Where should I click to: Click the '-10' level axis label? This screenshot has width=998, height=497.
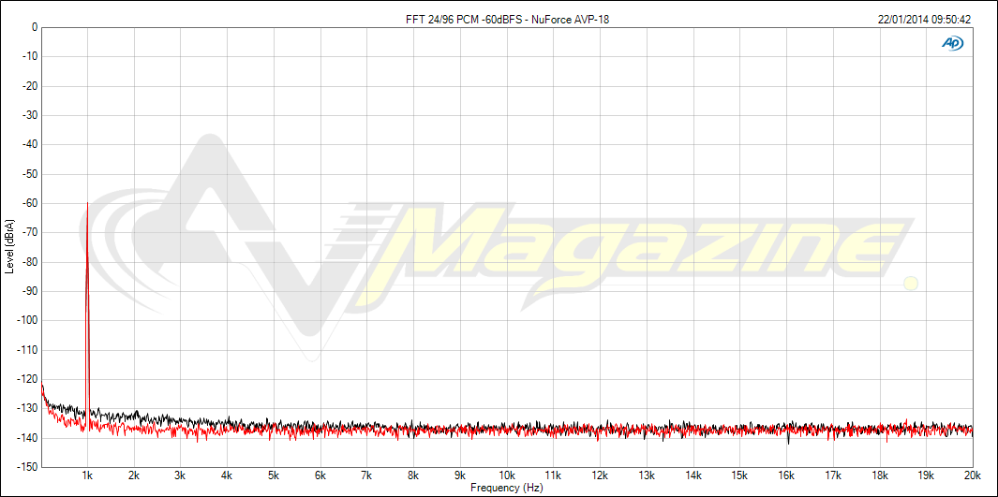tap(30, 56)
